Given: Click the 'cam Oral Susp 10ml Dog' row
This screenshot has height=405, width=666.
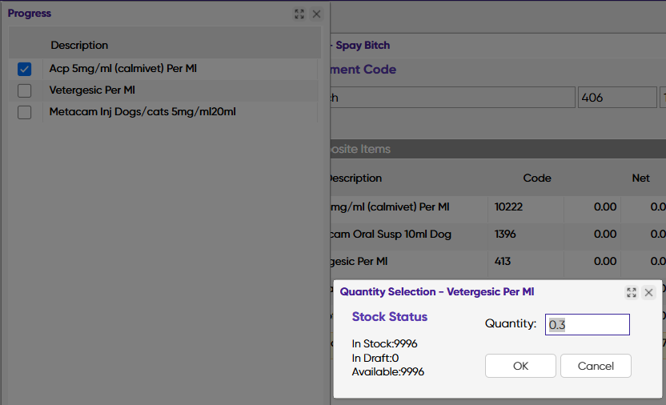Looking at the screenshot, I should 391,234.
